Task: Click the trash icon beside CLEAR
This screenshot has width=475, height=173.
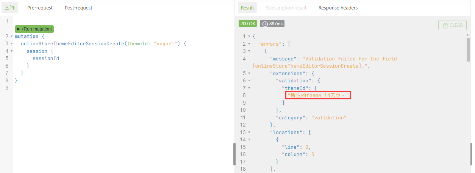Action: pyautogui.click(x=445, y=25)
